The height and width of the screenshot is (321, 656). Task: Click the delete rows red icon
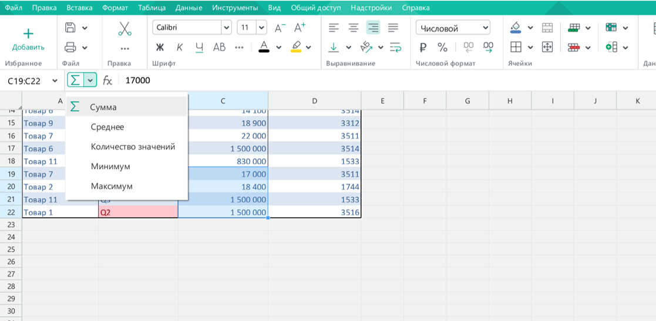574,47
